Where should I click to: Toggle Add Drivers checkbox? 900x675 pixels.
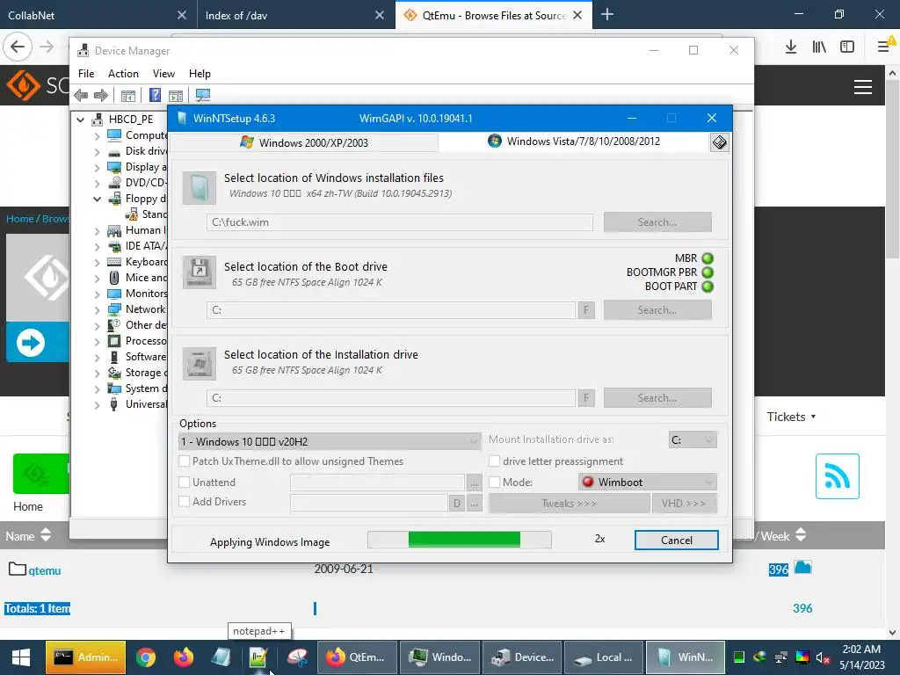click(x=185, y=501)
